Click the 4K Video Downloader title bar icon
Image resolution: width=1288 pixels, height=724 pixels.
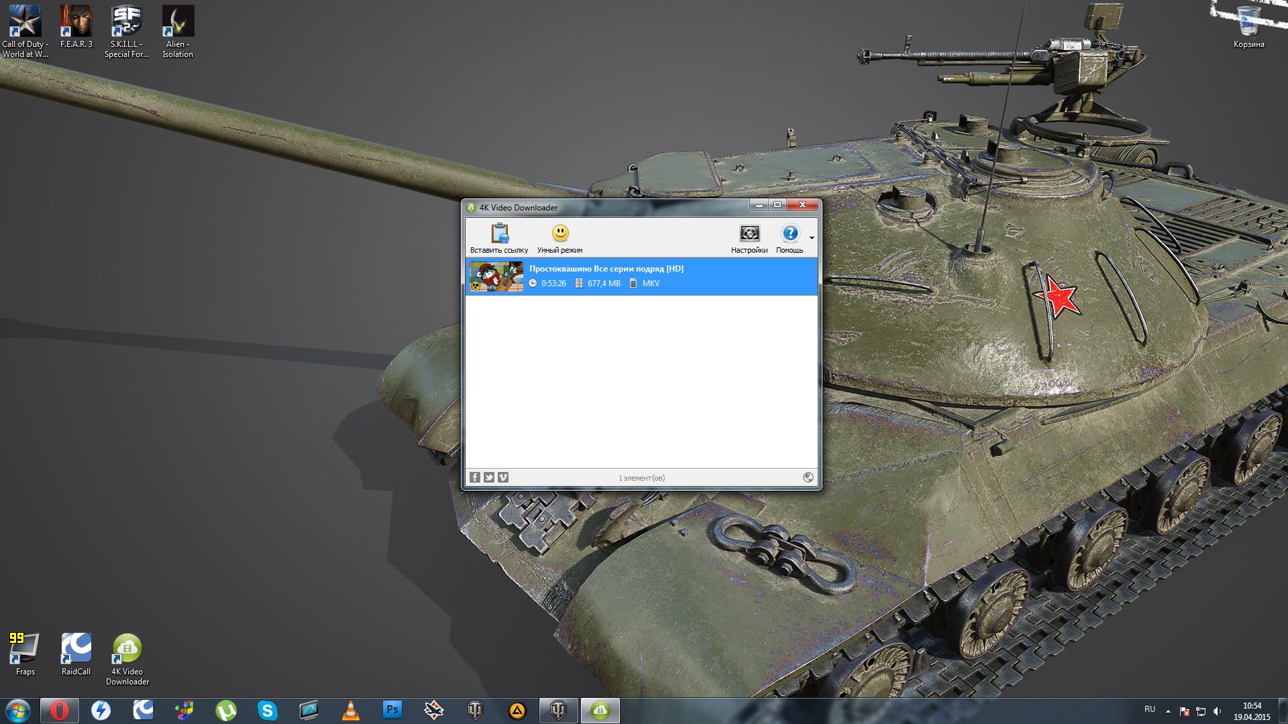point(471,207)
